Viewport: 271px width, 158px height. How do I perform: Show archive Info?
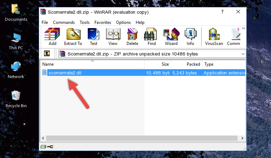(x=190, y=37)
